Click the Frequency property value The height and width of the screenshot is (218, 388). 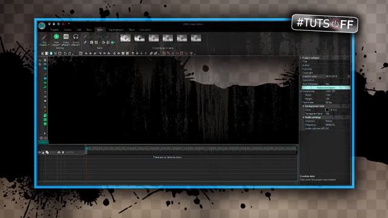click(x=330, y=125)
